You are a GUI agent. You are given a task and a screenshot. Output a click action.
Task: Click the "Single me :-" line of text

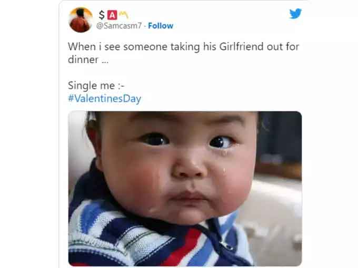[96, 86]
